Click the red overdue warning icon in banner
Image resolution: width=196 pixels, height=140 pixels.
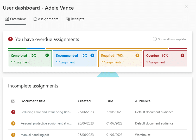(10, 39)
